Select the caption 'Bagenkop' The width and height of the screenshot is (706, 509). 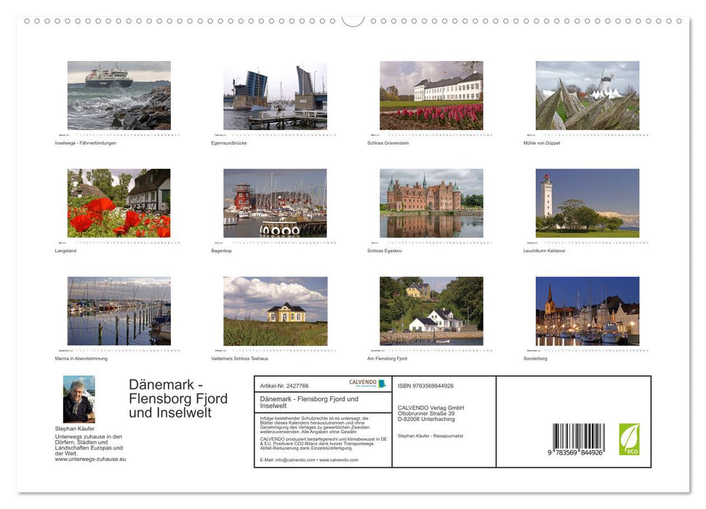tap(221, 250)
